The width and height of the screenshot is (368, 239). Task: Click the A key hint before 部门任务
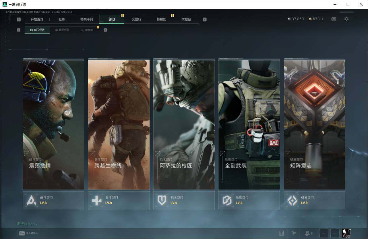19,30
